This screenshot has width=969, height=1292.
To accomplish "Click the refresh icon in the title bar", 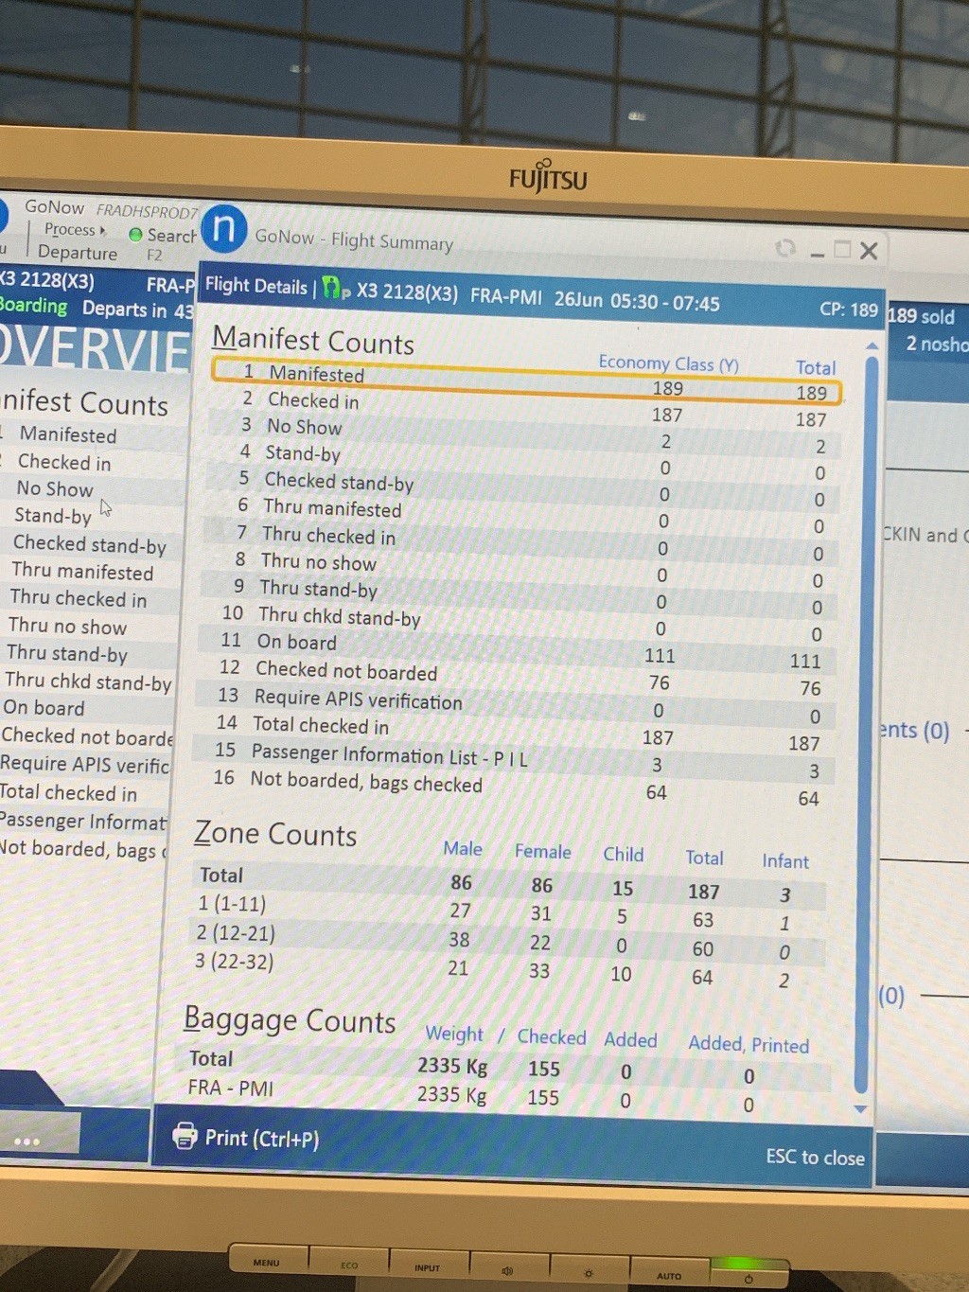I will pos(784,248).
